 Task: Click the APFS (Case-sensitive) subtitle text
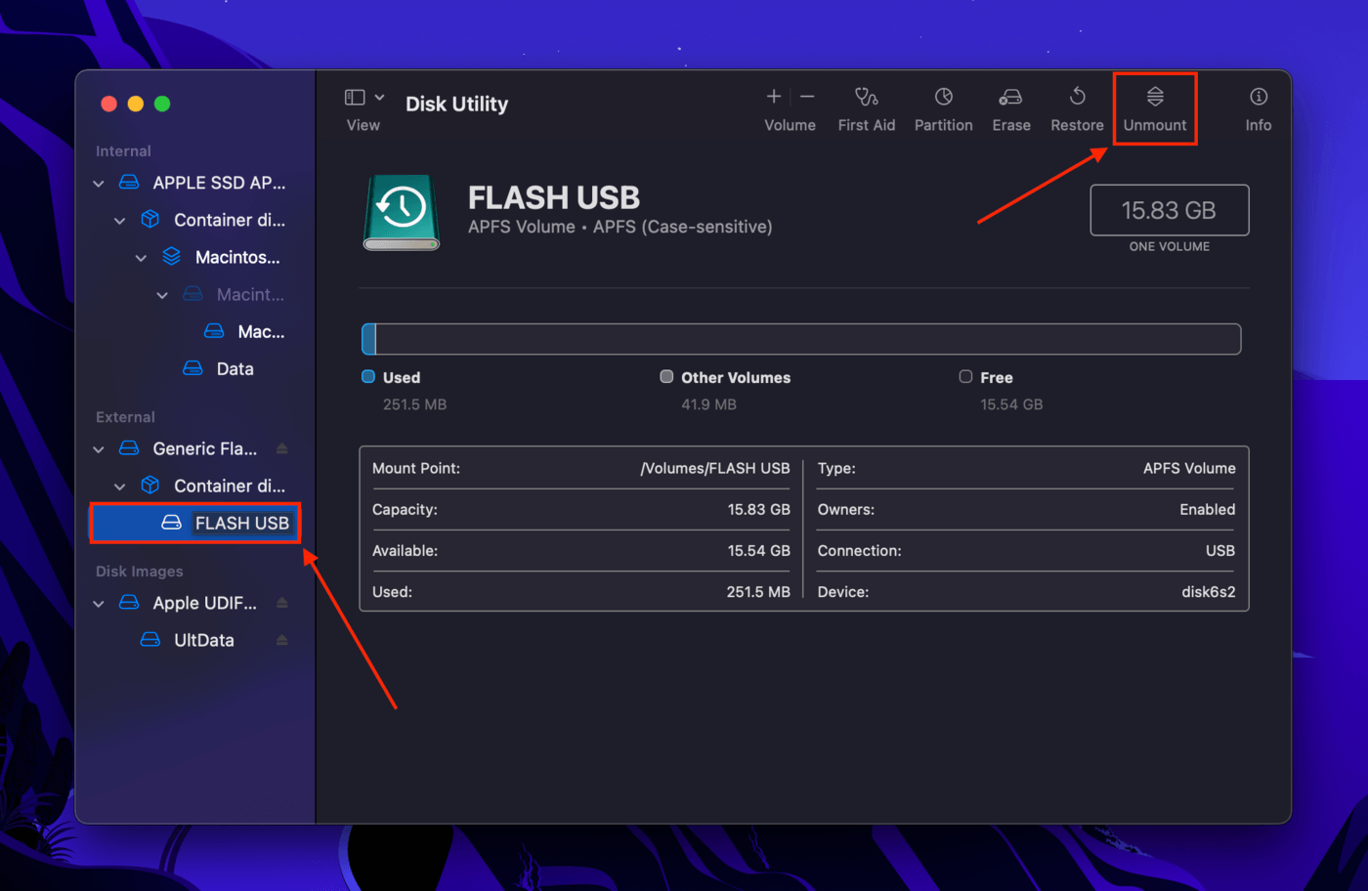coord(683,227)
